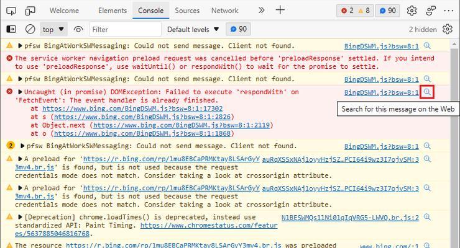
Task: Click the 90 issues badge in top bar
Action: coord(387,11)
